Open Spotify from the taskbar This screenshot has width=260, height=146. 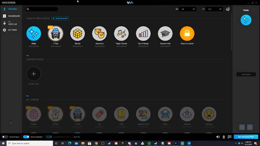149,143
